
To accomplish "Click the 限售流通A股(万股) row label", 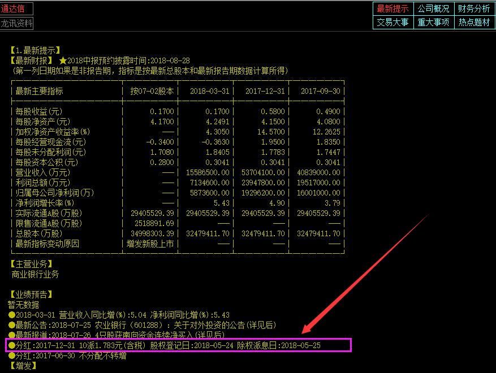I will 49,223.
